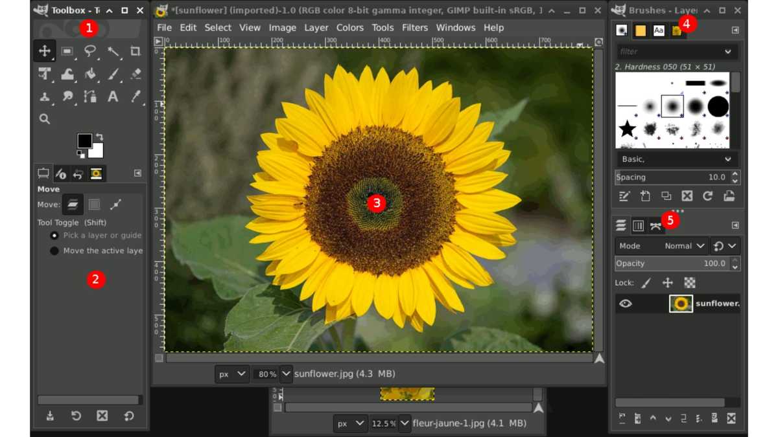Duplicate the selected brush
The height and width of the screenshot is (437, 778).
[x=666, y=196]
